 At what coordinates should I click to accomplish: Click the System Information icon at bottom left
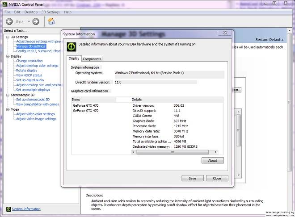coord(8,209)
